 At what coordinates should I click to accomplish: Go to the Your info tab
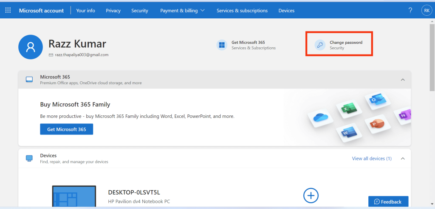[x=85, y=11]
